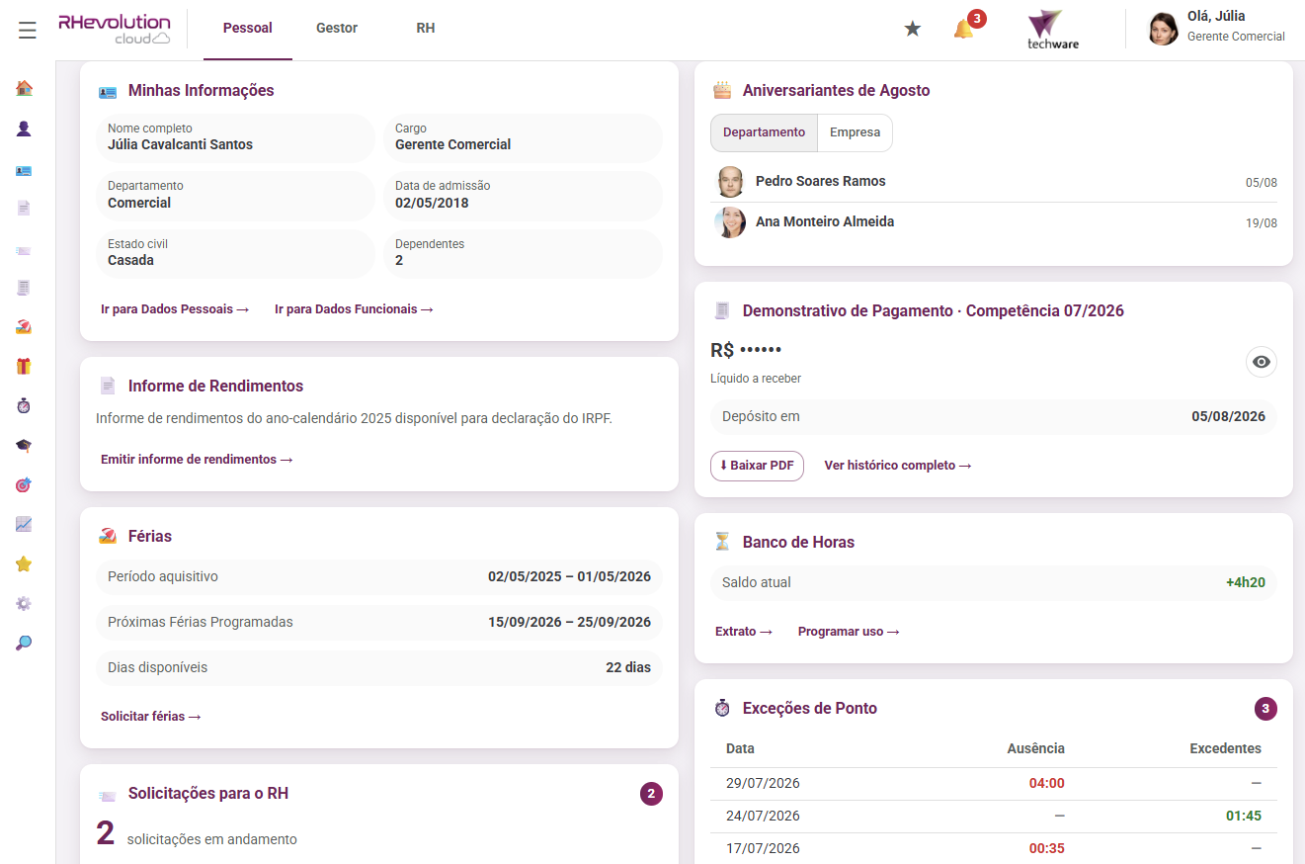Open the magnifying glass search sidebar icon
1305x864 pixels.
25,644
